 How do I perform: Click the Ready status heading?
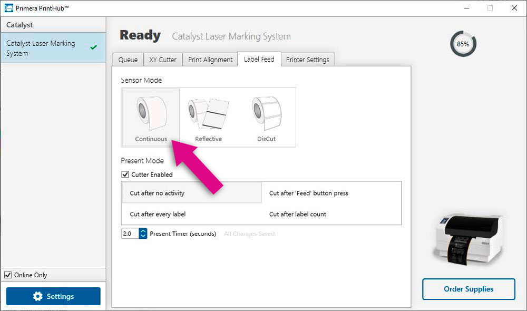140,35
